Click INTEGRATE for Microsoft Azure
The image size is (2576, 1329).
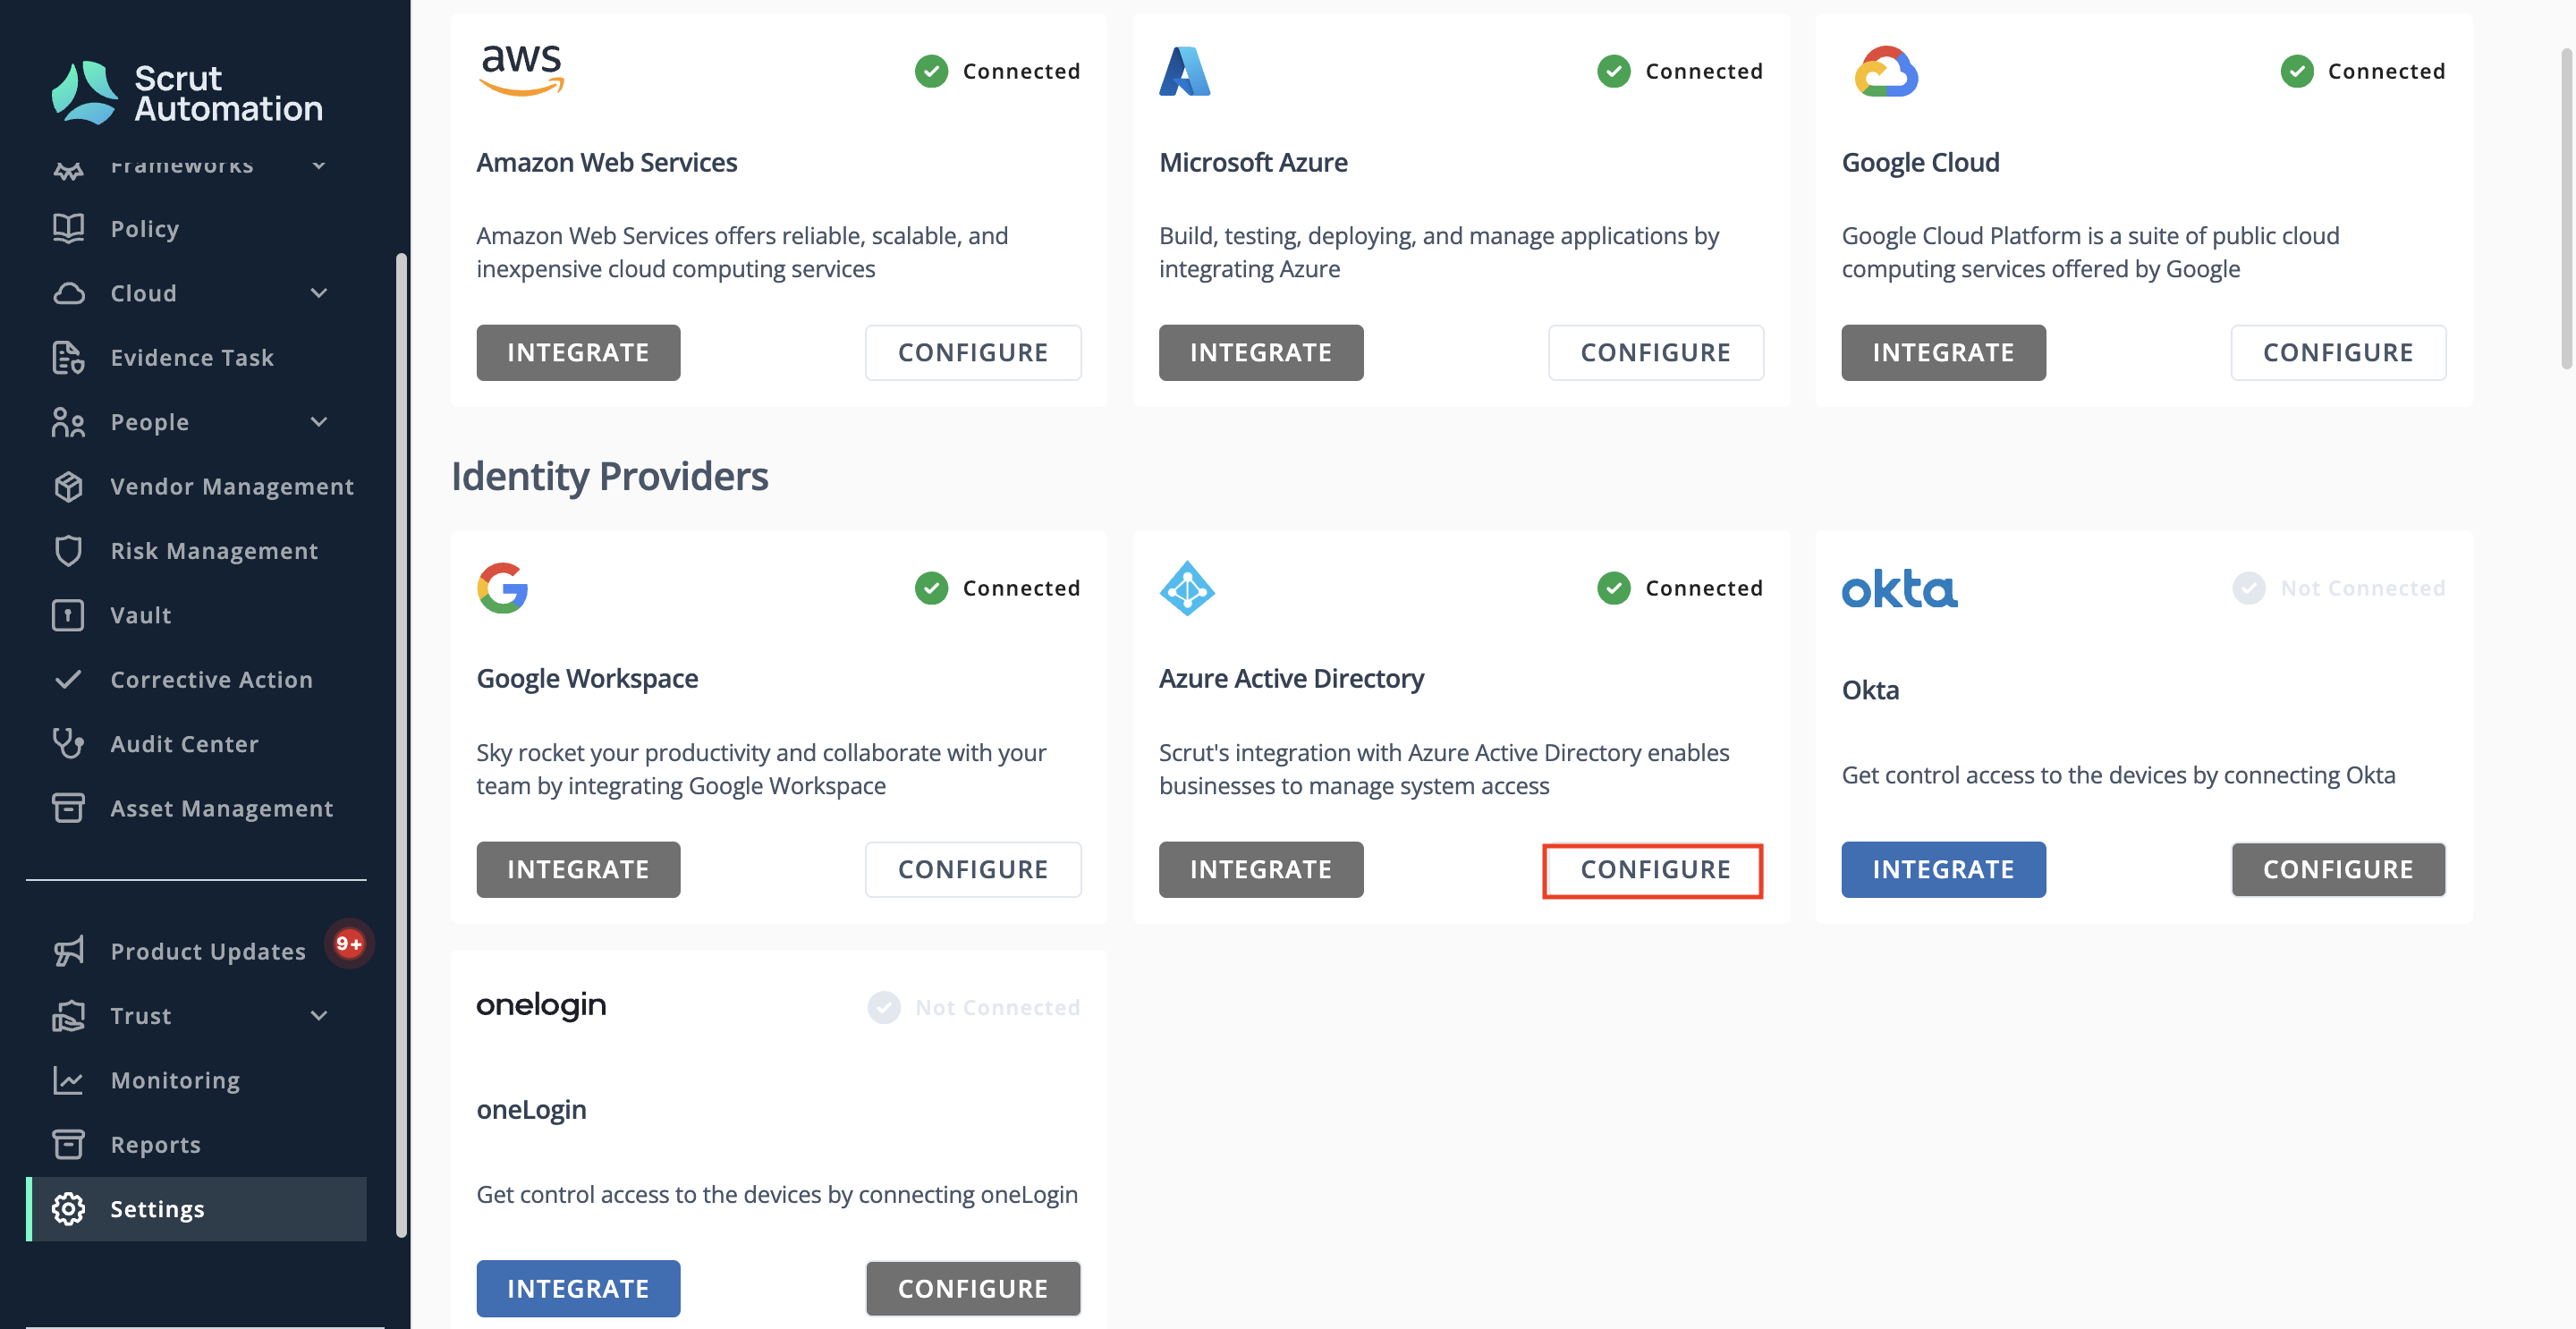click(1261, 352)
